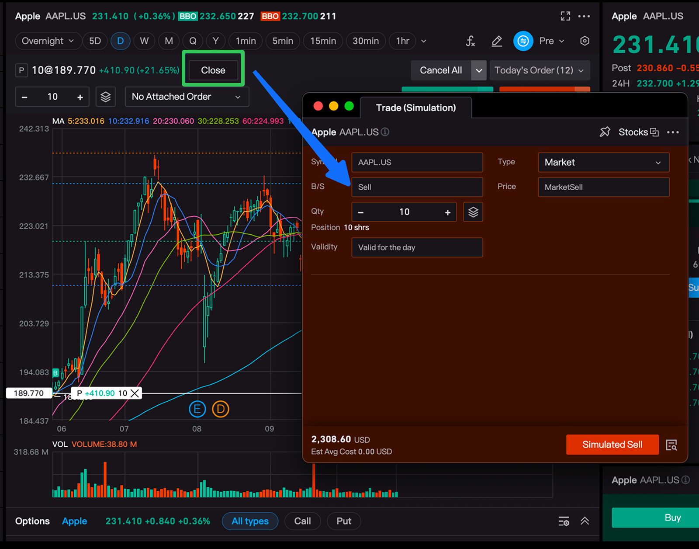Switch chart to 15min timeframe
699x549 pixels.
tap(323, 41)
